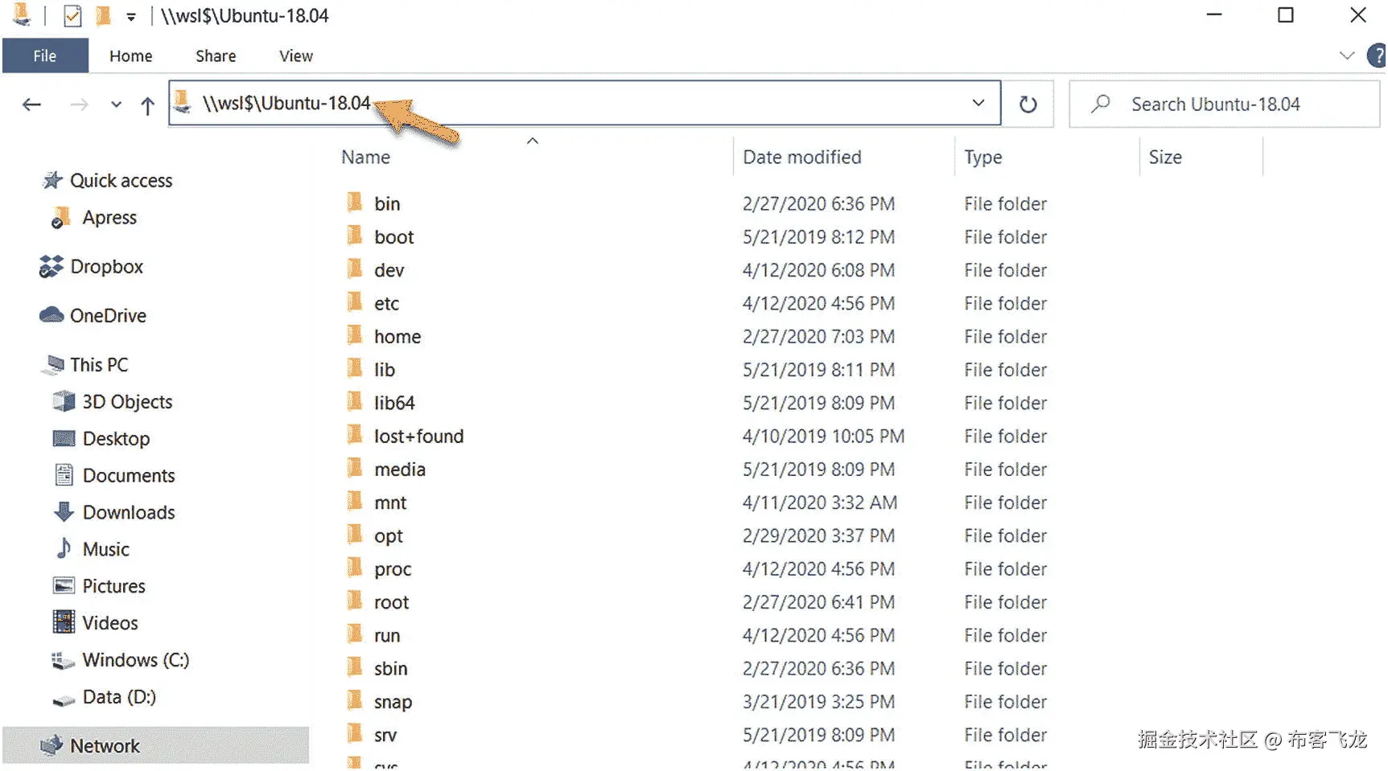Select Pictures in the sidebar

pyautogui.click(x=99, y=587)
